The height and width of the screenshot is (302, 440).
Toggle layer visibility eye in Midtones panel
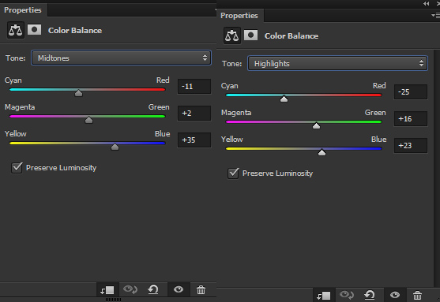coord(179,289)
